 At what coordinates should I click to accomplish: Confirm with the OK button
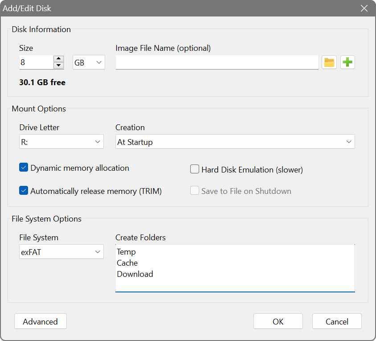(278, 321)
